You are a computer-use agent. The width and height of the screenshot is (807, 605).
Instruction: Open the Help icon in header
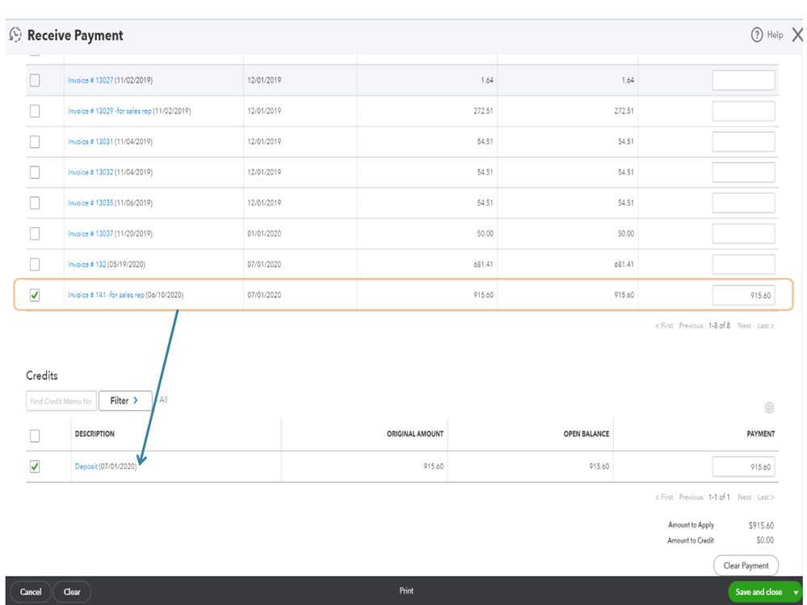pos(757,35)
